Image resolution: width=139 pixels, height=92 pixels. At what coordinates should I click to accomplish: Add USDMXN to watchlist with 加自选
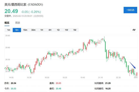click(130, 10)
